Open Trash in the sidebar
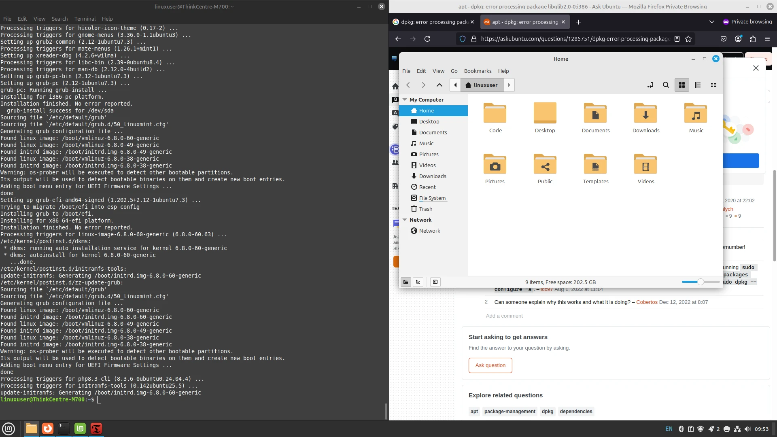The image size is (777, 437). [x=433, y=209]
